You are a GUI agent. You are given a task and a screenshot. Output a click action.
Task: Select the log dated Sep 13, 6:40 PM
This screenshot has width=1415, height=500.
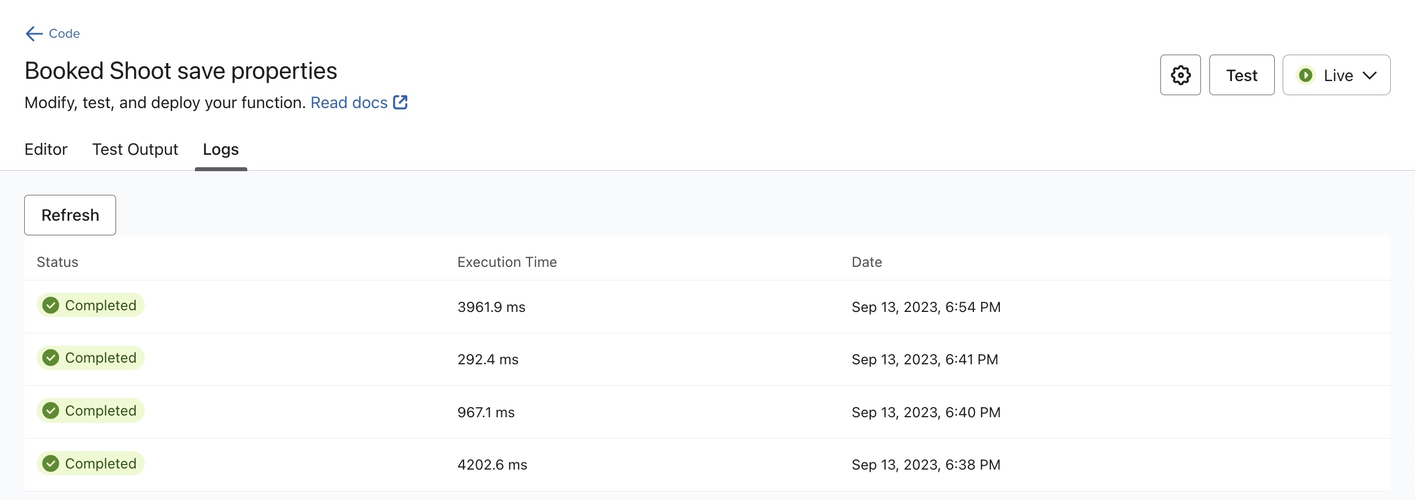point(925,412)
